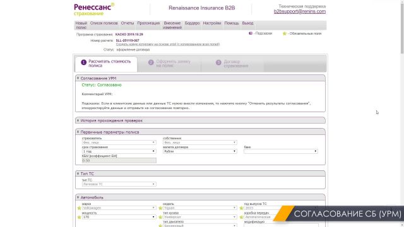Collapse the Тип ТС section

click(78, 174)
